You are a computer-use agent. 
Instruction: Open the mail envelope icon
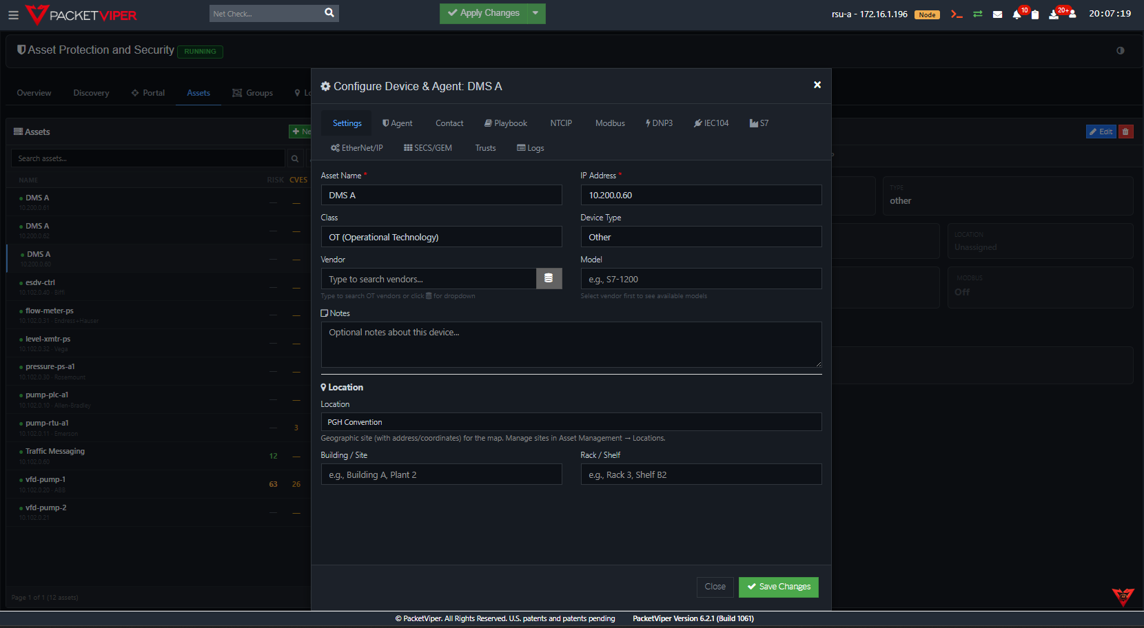tap(997, 14)
